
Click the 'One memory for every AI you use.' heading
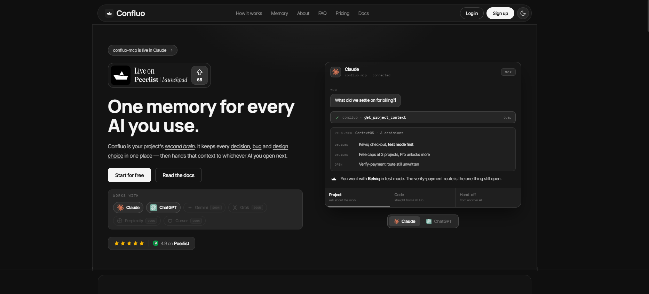201,116
